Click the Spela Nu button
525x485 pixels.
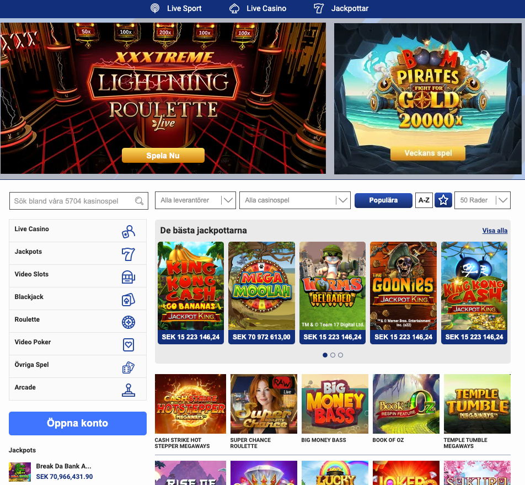(163, 156)
